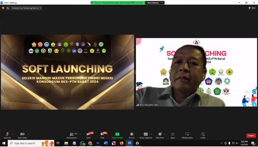
Task: Click the meeting security shield icon
Action: 3,8
